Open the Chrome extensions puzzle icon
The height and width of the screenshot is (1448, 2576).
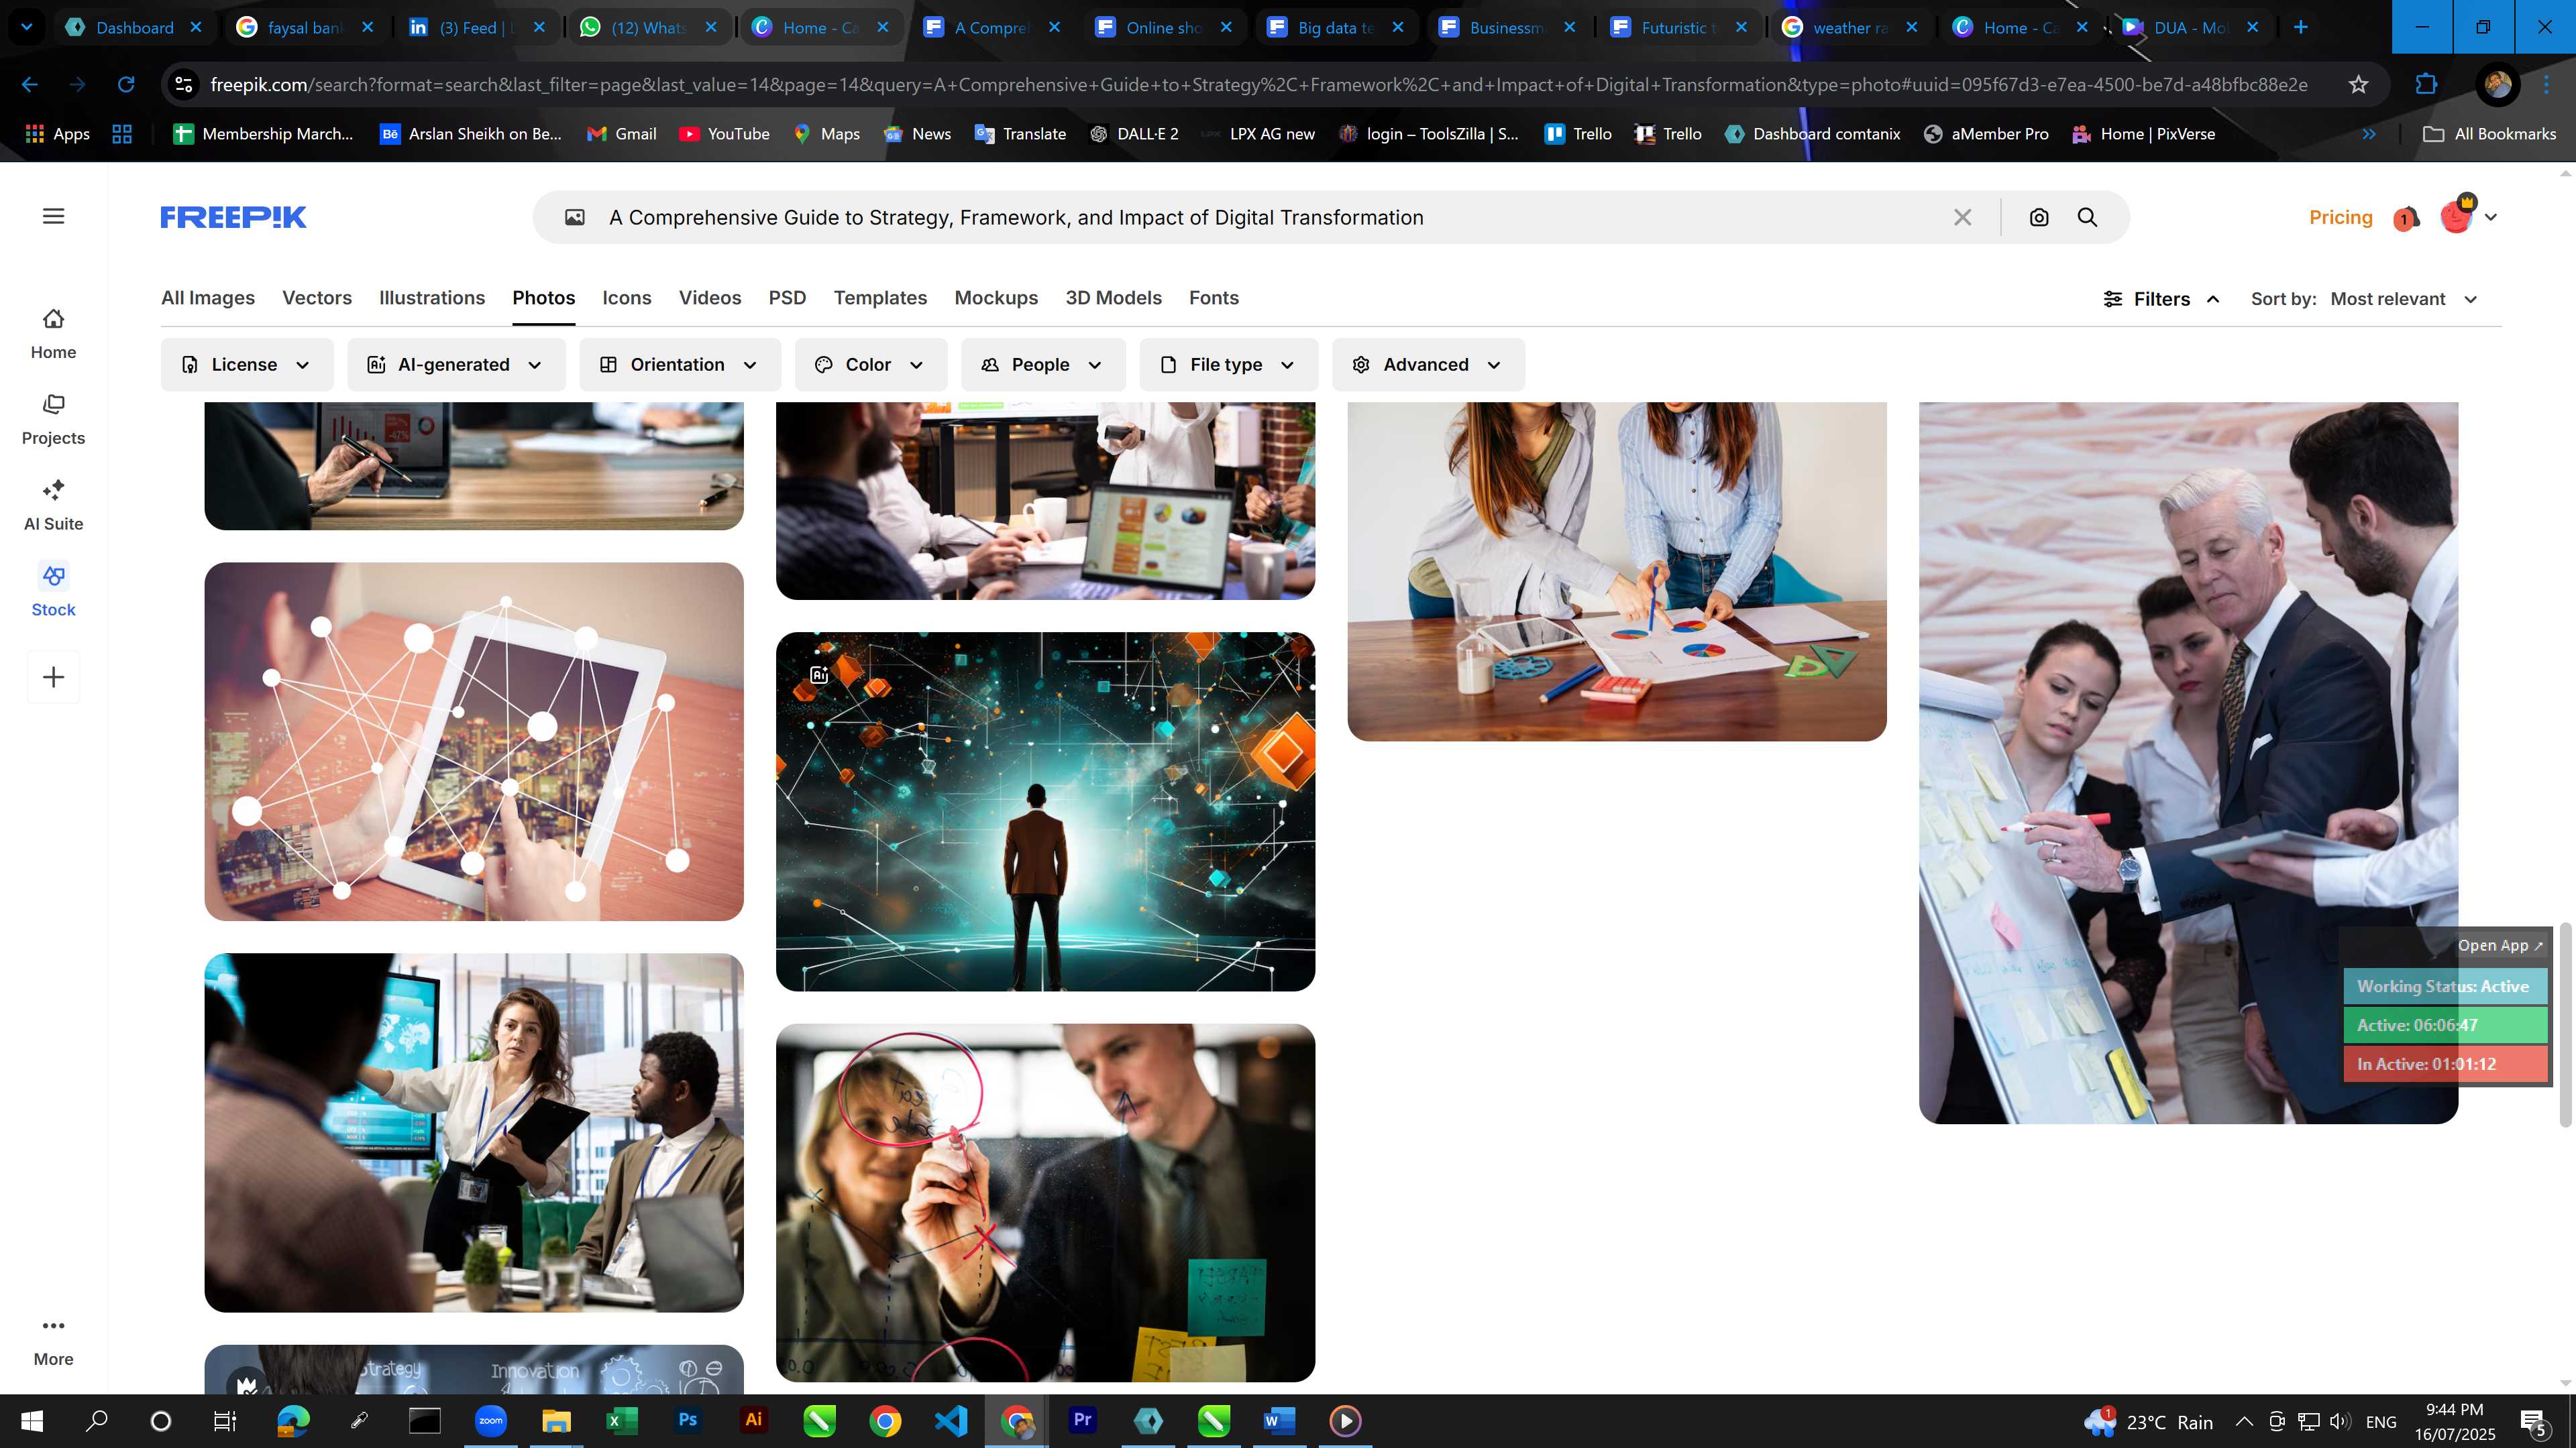tap(2426, 84)
